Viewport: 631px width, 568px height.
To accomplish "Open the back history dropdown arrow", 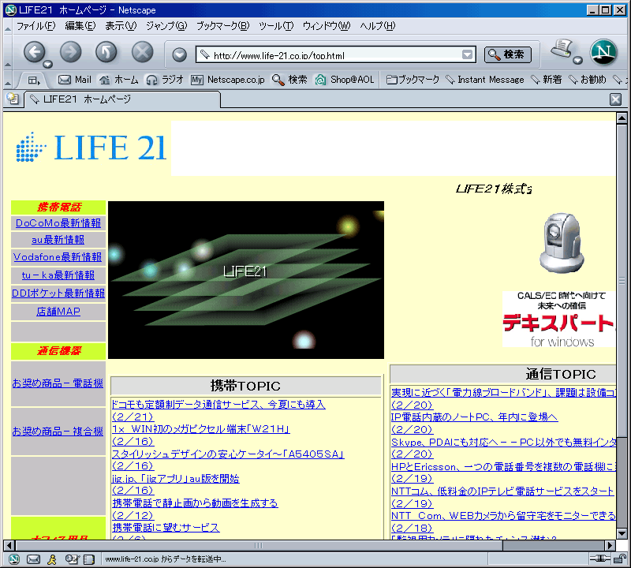I will [x=48, y=64].
